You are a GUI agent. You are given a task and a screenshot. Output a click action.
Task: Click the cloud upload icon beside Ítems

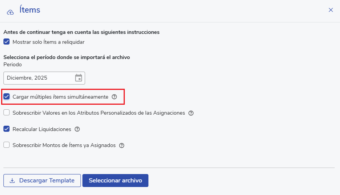tap(11, 11)
